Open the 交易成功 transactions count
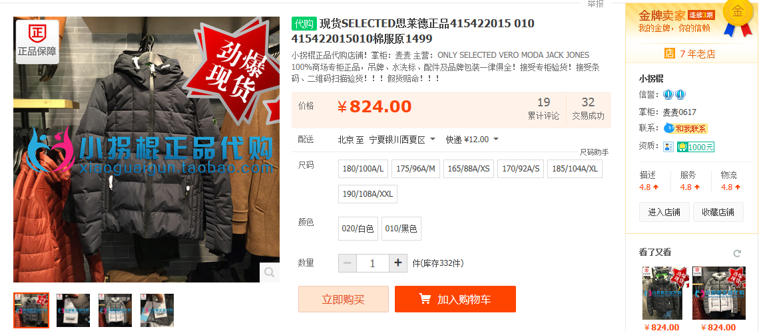 tap(588, 109)
